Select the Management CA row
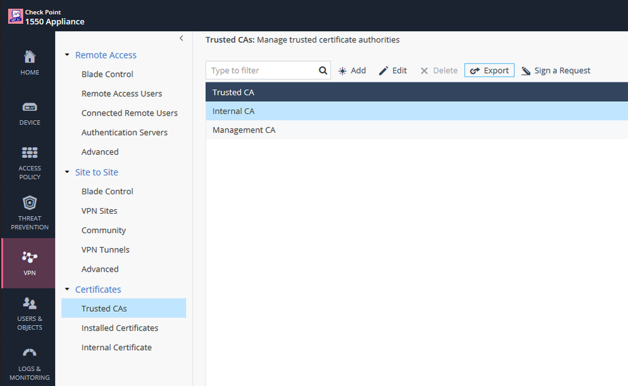The image size is (628, 386). click(417, 130)
